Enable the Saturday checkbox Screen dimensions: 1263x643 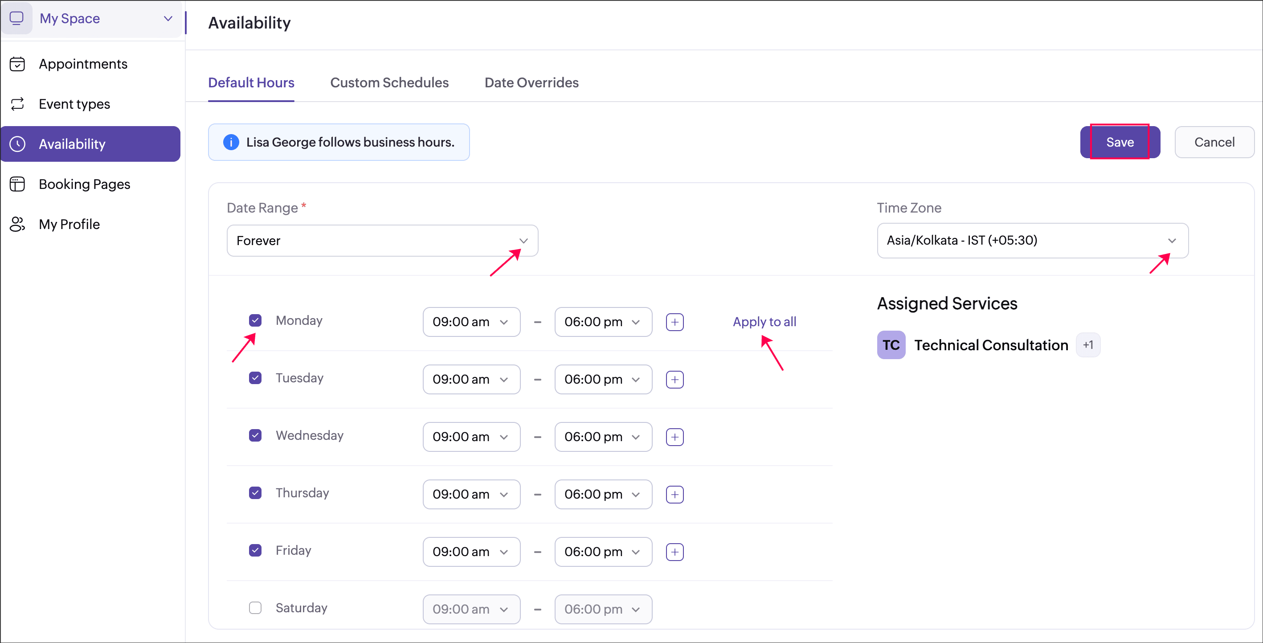(255, 608)
